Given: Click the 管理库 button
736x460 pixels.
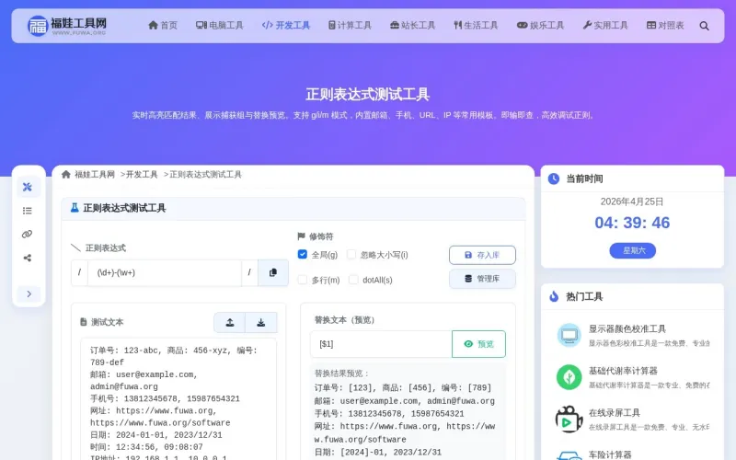Looking at the screenshot, I should coord(482,279).
